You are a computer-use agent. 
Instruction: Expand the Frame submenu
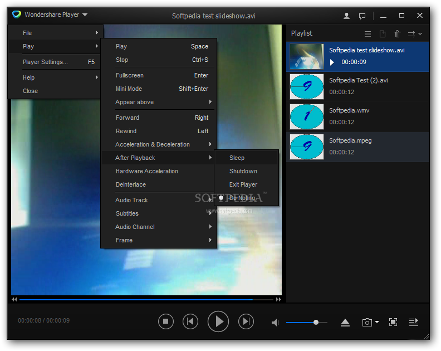(x=159, y=240)
